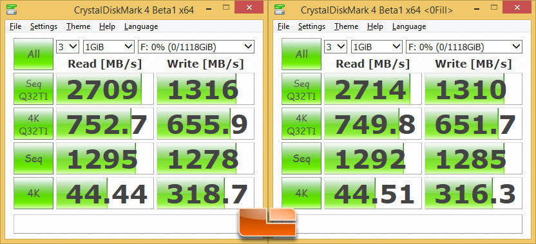Screen dimensions: 536x244
Task: Close the 0Fill CrystalDiskMark window
Action: pos(517,8)
